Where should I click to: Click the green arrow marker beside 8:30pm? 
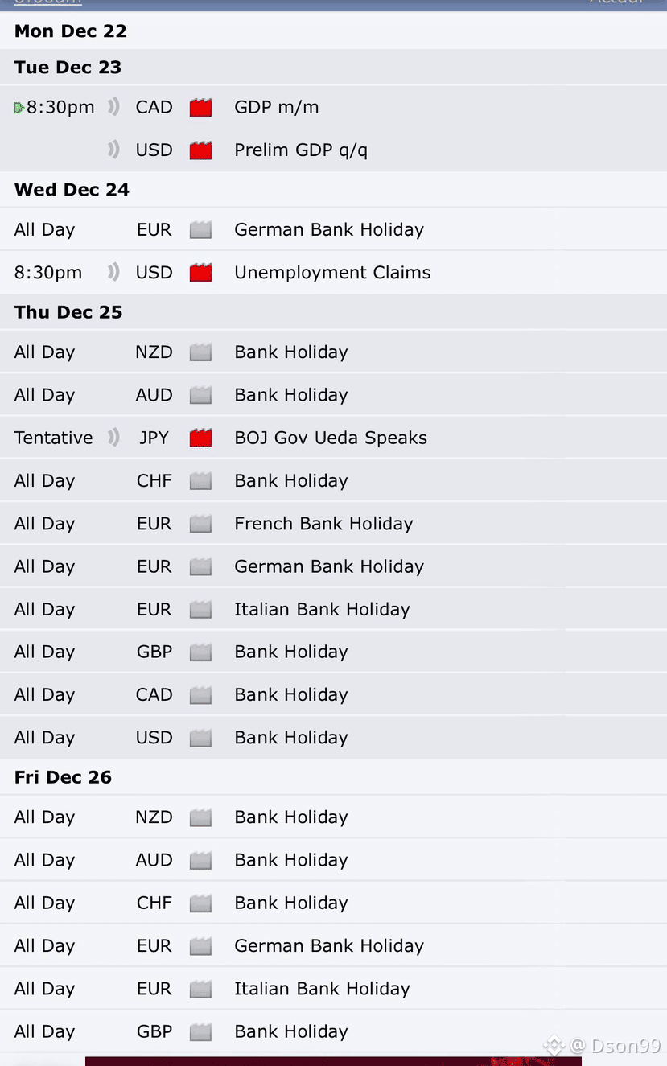(19, 108)
